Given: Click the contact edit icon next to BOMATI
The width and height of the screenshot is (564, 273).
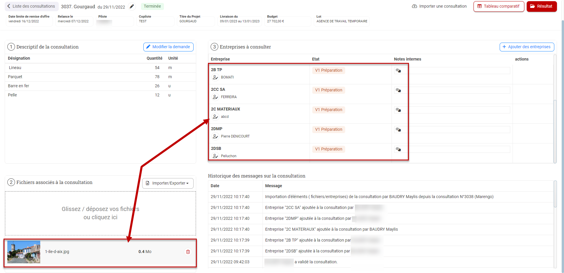Looking at the screenshot, I should click(x=215, y=77).
